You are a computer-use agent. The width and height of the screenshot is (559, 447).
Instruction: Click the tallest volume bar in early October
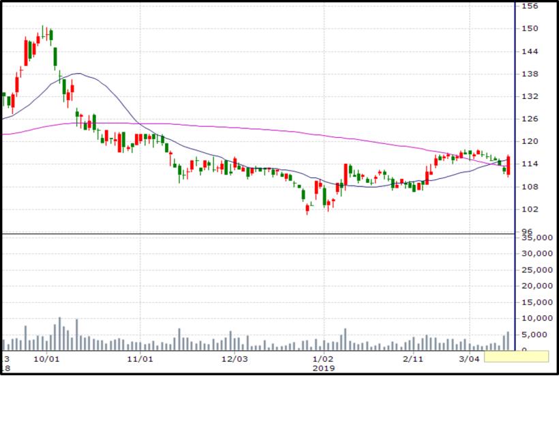coord(59,334)
